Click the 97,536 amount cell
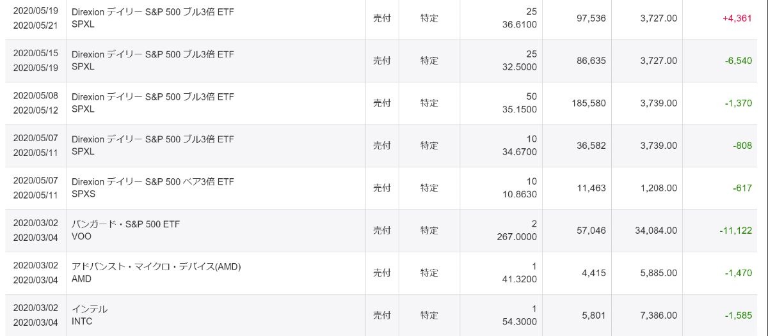The height and width of the screenshot is (336, 768). click(591, 19)
